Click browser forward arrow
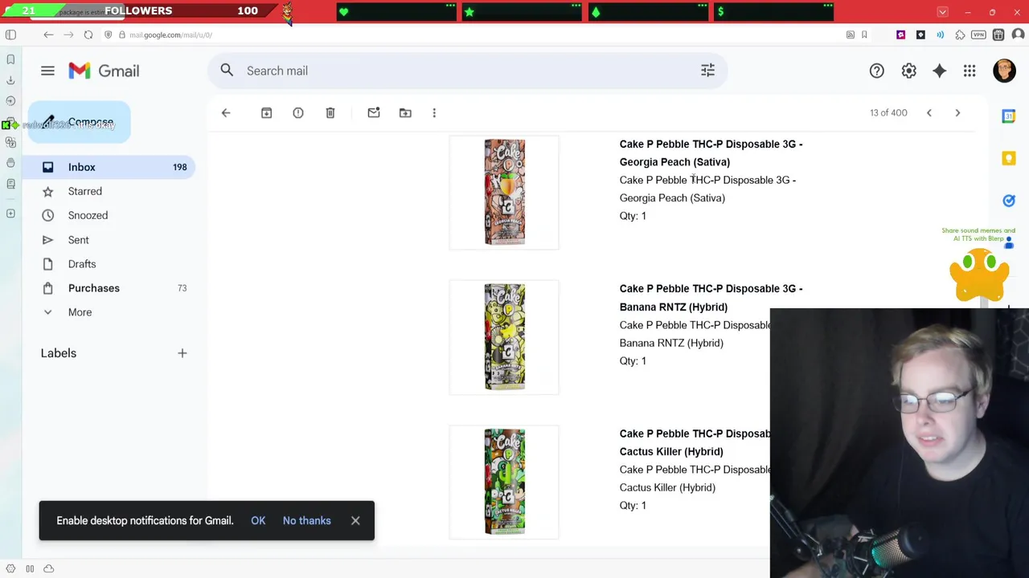 click(68, 35)
